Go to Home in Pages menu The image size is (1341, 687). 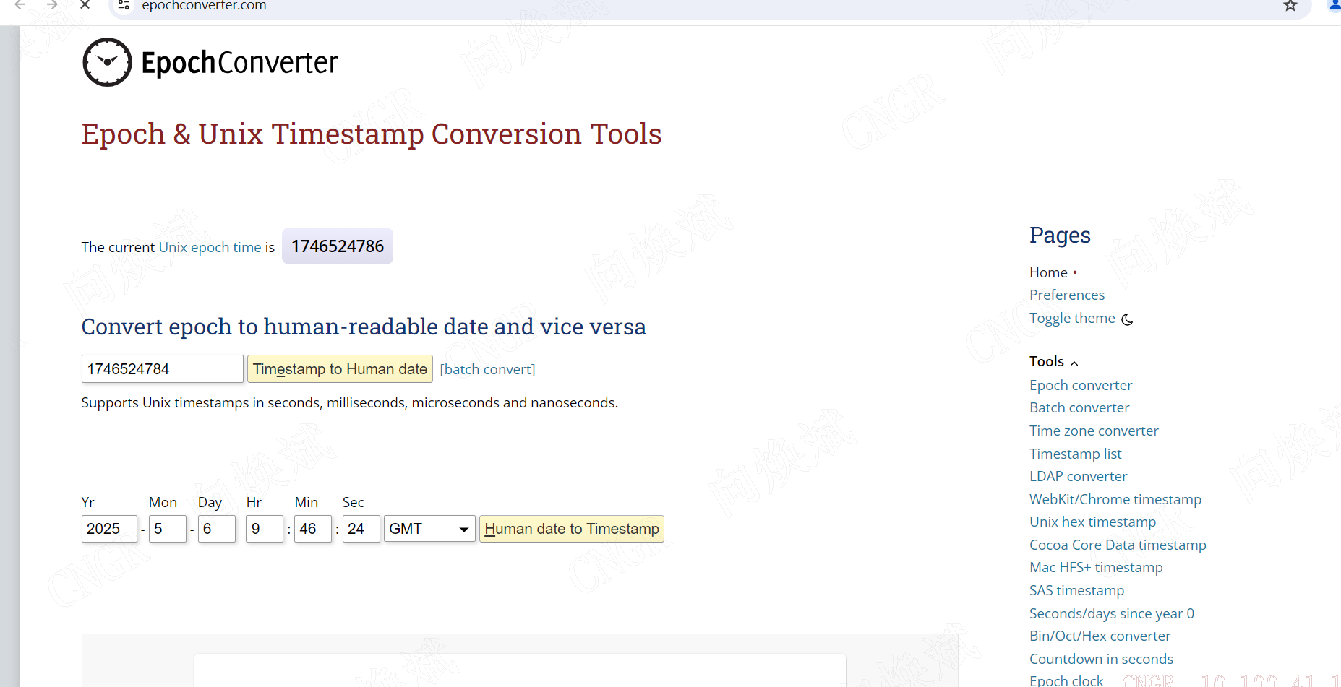coord(1048,272)
